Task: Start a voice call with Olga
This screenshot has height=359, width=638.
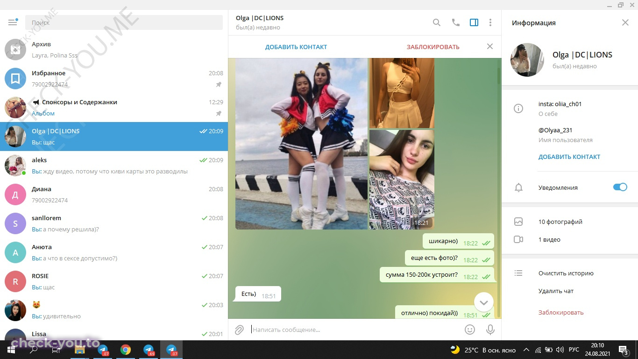Action: 455,22
